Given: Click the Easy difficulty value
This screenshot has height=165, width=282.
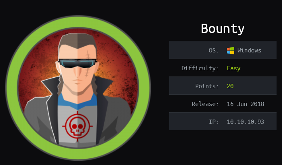Looking at the screenshot, I should pyautogui.click(x=234, y=68).
